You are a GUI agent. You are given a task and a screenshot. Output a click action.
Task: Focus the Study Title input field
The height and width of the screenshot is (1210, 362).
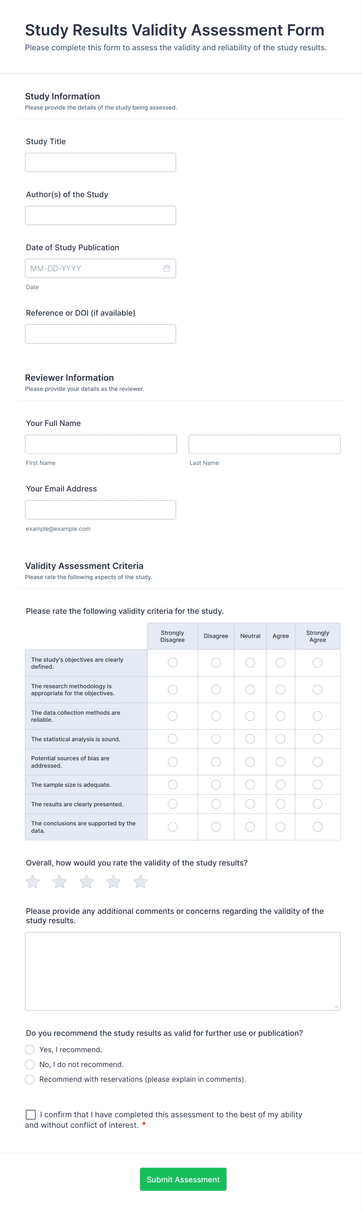click(100, 163)
